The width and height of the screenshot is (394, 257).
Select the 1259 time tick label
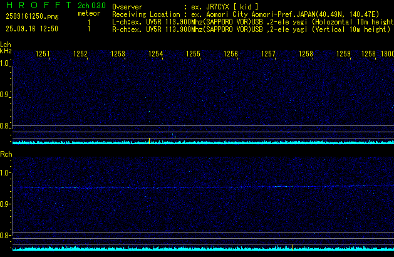(x=343, y=54)
